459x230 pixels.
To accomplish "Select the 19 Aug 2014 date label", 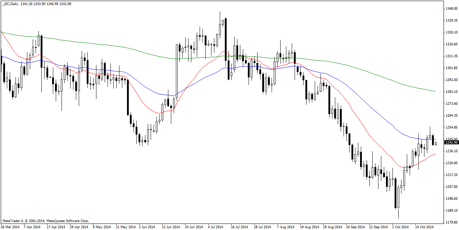I will [x=310, y=227].
